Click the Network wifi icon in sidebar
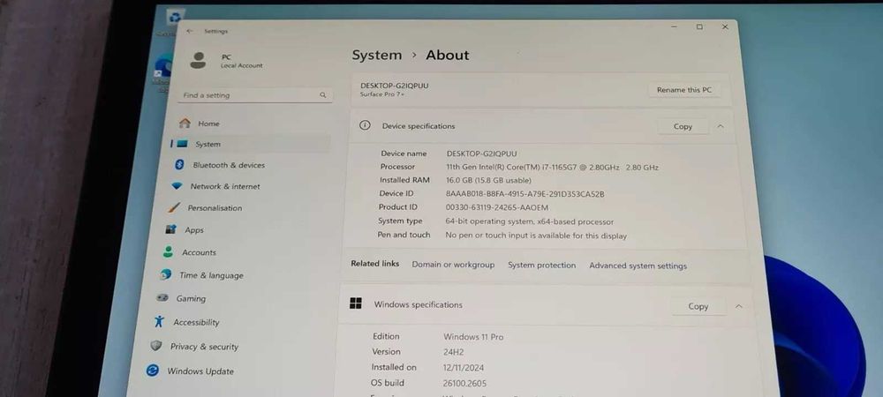 pos(177,186)
